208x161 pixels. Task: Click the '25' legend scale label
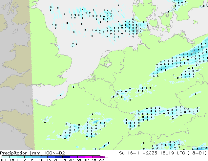pyautogui.click(x=64, y=160)
